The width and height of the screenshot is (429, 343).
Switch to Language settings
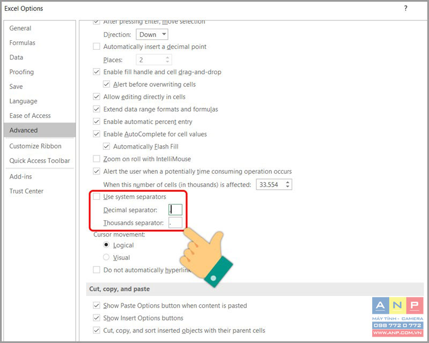point(23,101)
